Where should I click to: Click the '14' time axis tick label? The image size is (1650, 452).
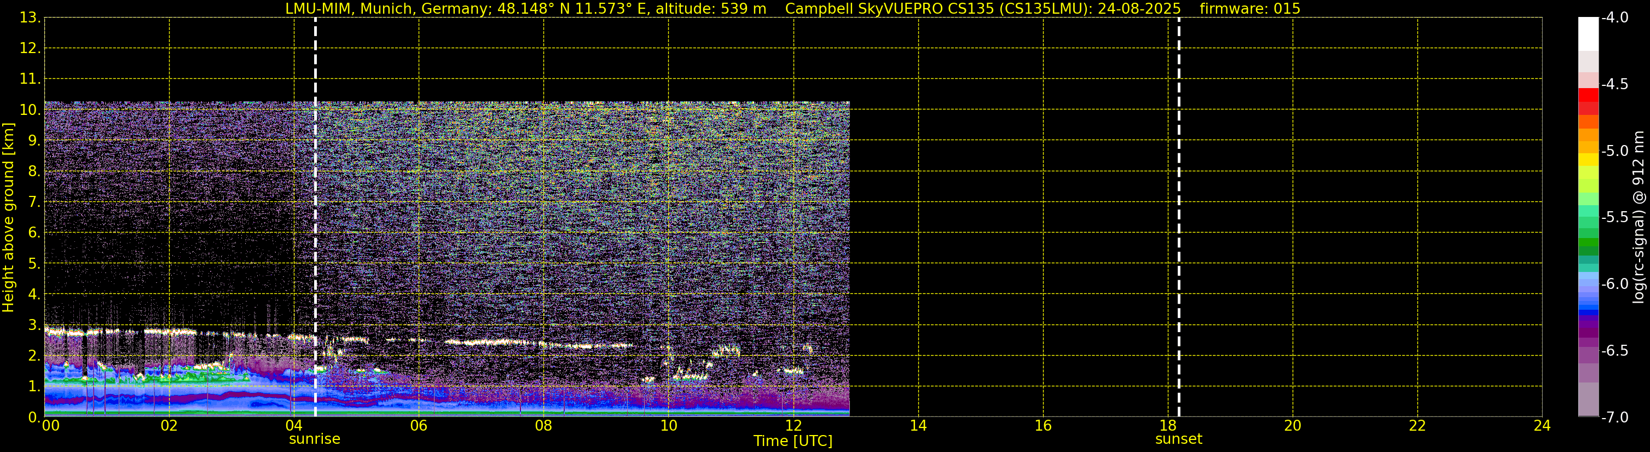(x=918, y=426)
